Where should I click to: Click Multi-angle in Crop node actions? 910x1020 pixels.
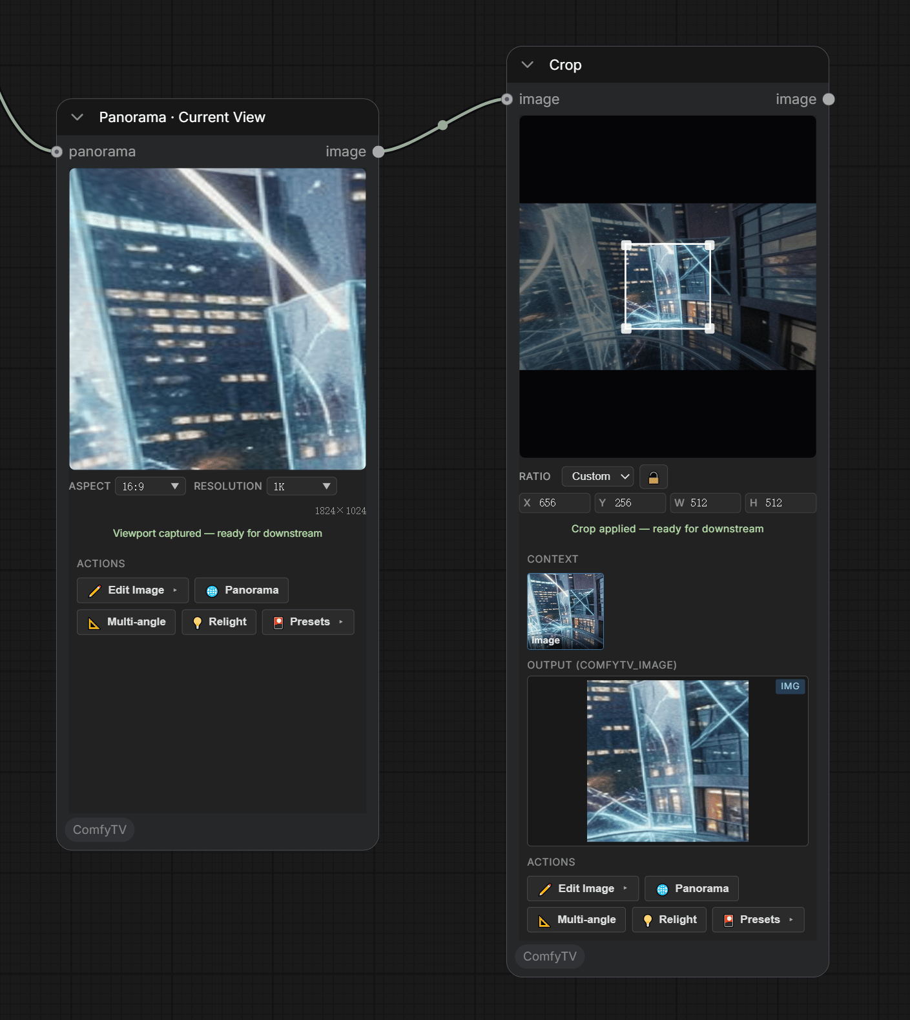(577, 920)
